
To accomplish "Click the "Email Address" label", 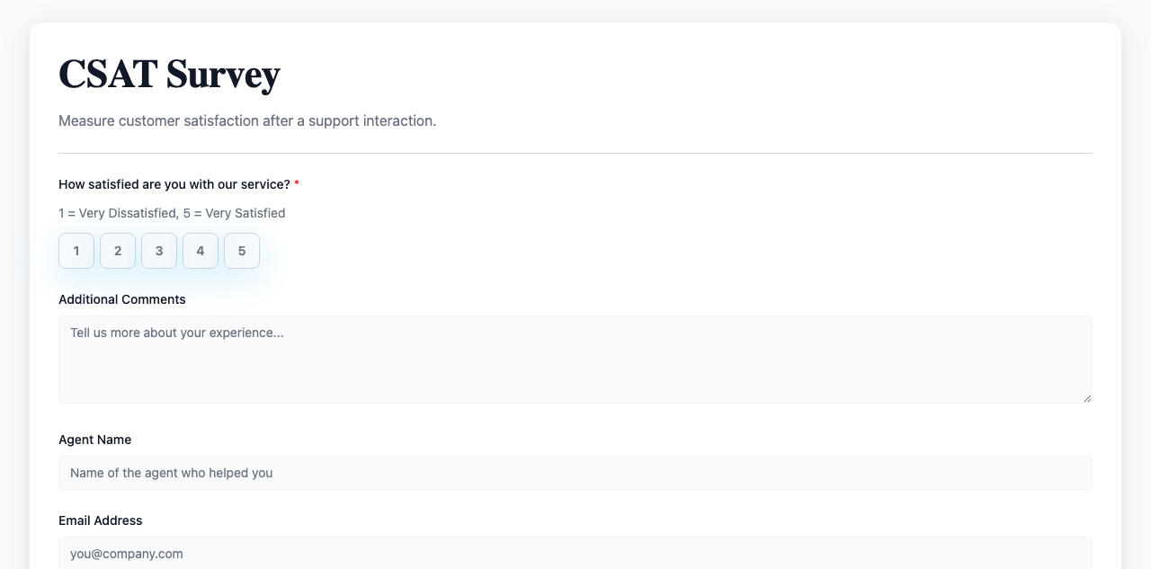I will click(x=101, y=520).
